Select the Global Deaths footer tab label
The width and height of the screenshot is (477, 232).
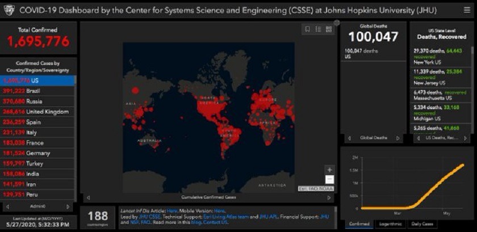pos(374,138)
